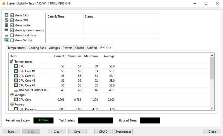Click the Test Started black field
The image size is (223, 136).
pyautogui.click(x=95, y=120)
